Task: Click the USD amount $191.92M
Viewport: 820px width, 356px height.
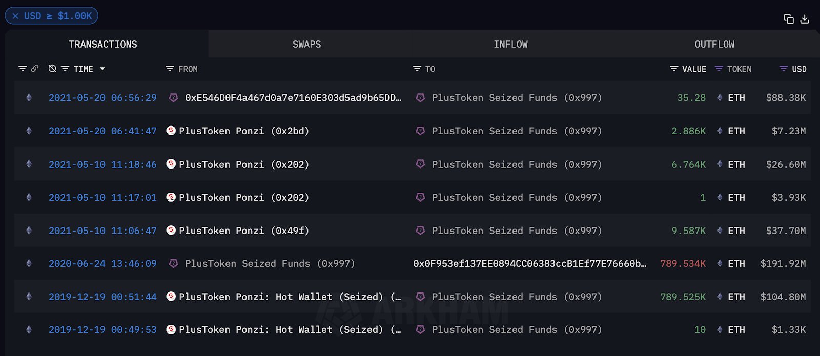Action: pos(783,263)
